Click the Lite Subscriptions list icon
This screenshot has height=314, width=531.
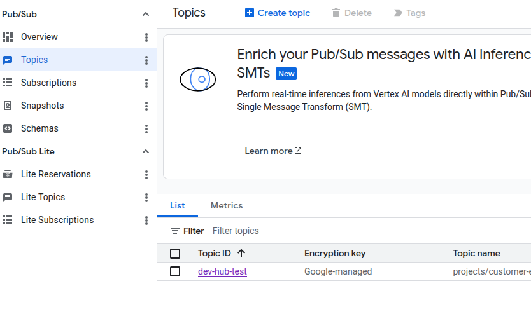[8, 220]
